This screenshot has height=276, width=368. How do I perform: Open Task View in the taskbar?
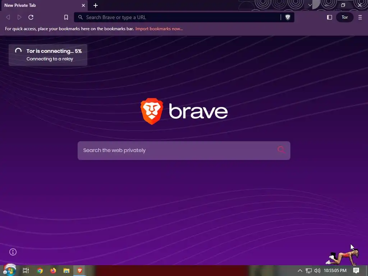[26, 271]
